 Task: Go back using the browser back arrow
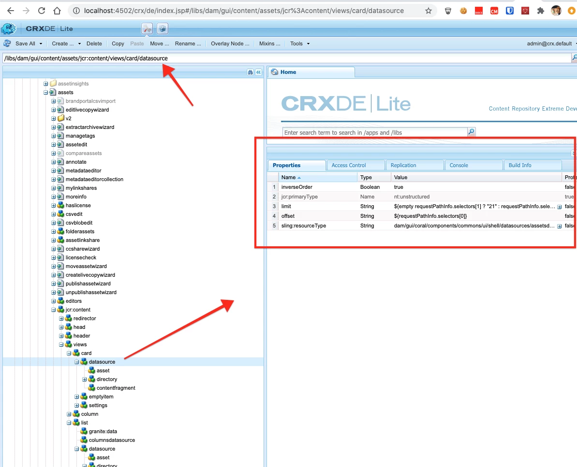[x=11, y=11]
